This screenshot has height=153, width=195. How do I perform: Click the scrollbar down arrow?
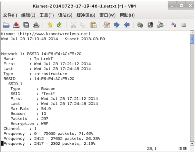(x=192, y=144)
